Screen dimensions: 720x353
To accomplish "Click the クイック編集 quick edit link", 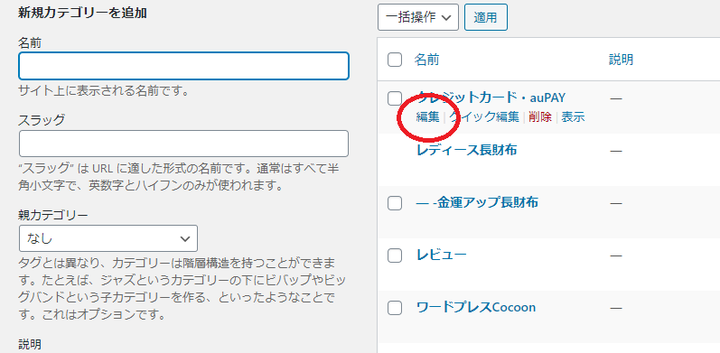I will [x=484, y=117].
